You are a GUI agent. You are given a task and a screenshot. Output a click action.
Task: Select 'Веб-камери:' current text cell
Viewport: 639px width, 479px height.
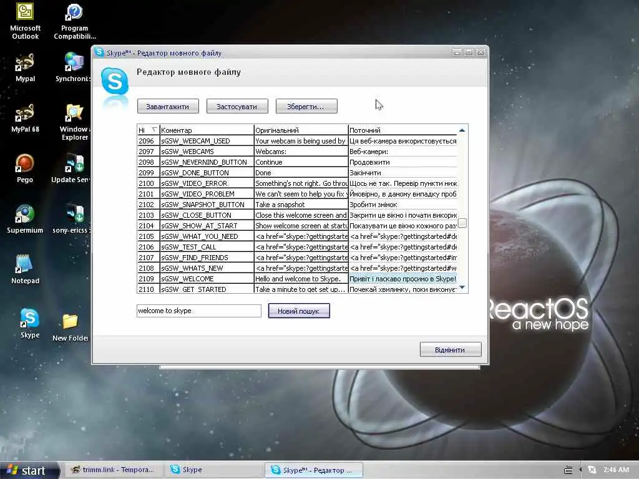(x=402, y=152)
